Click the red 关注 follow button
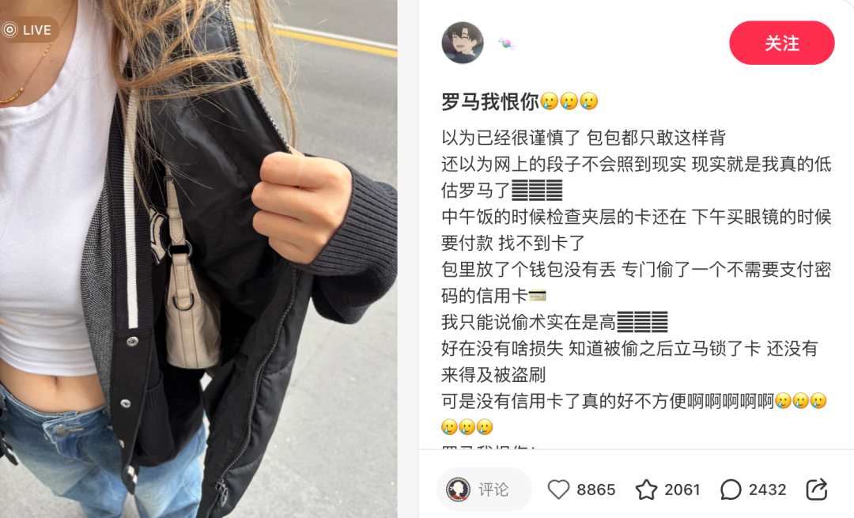 [x=781, y=43]
